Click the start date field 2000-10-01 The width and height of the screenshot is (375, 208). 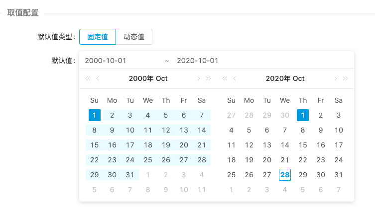(x=106, y=61)
